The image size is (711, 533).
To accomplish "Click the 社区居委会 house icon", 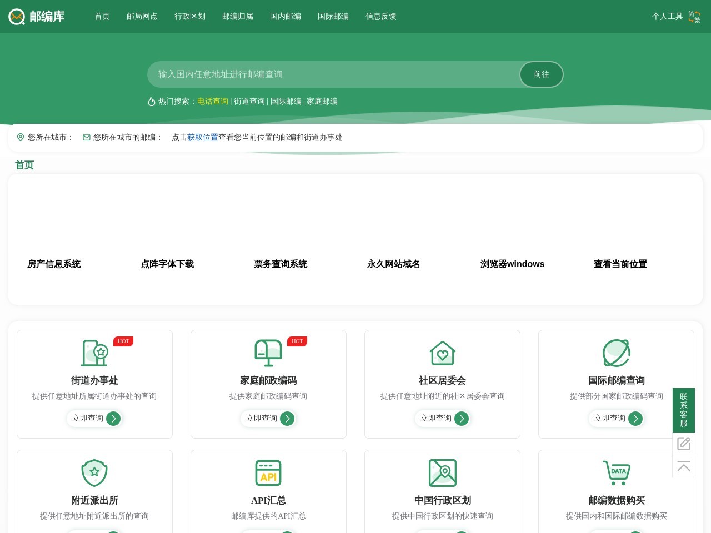I will click(442, 353).
